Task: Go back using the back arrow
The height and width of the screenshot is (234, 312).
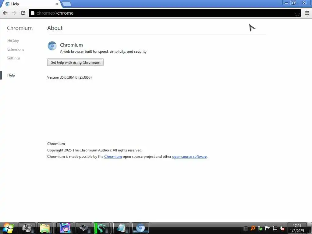Action: point(5,13)
